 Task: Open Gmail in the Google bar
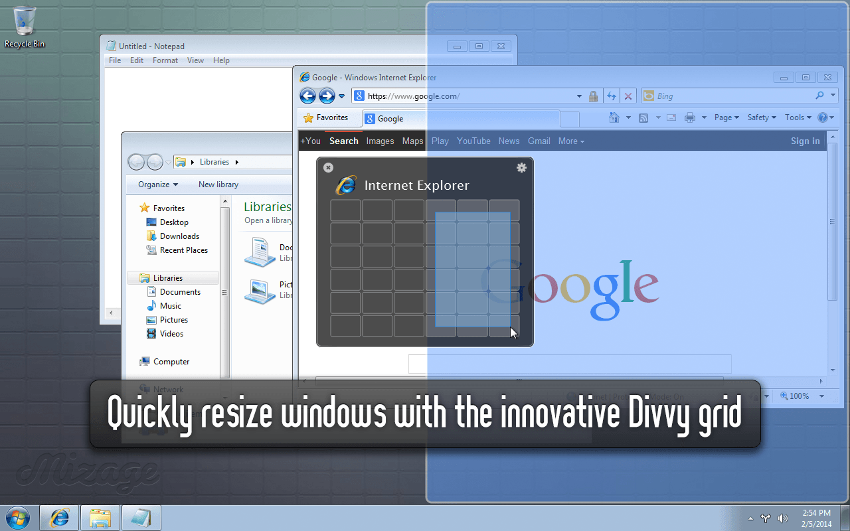click(539, 141)
